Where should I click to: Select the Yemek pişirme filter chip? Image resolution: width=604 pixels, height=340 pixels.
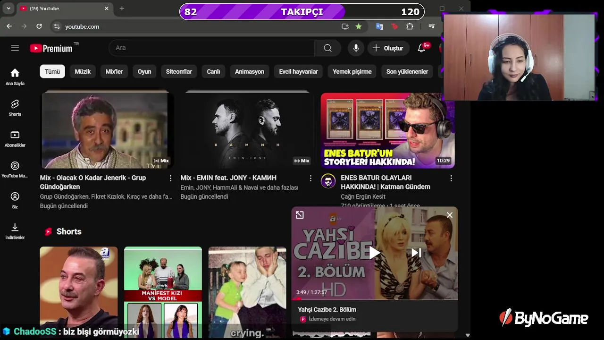(x=352, y=71)
